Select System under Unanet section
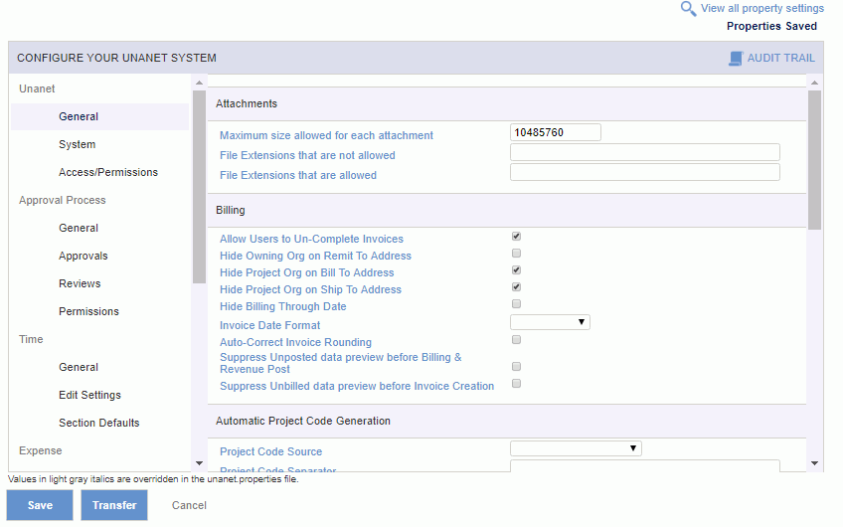The image size is (843, 527). (x=77, y=144)
